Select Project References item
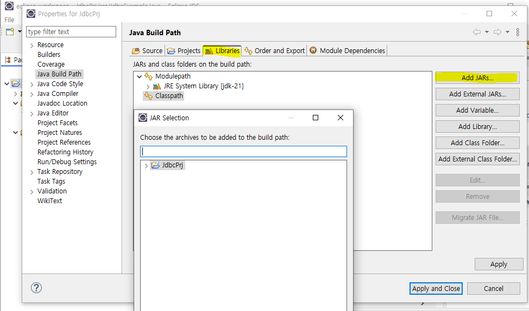The height and width of the screenshot is (311, 529). [x=64, y=142]
